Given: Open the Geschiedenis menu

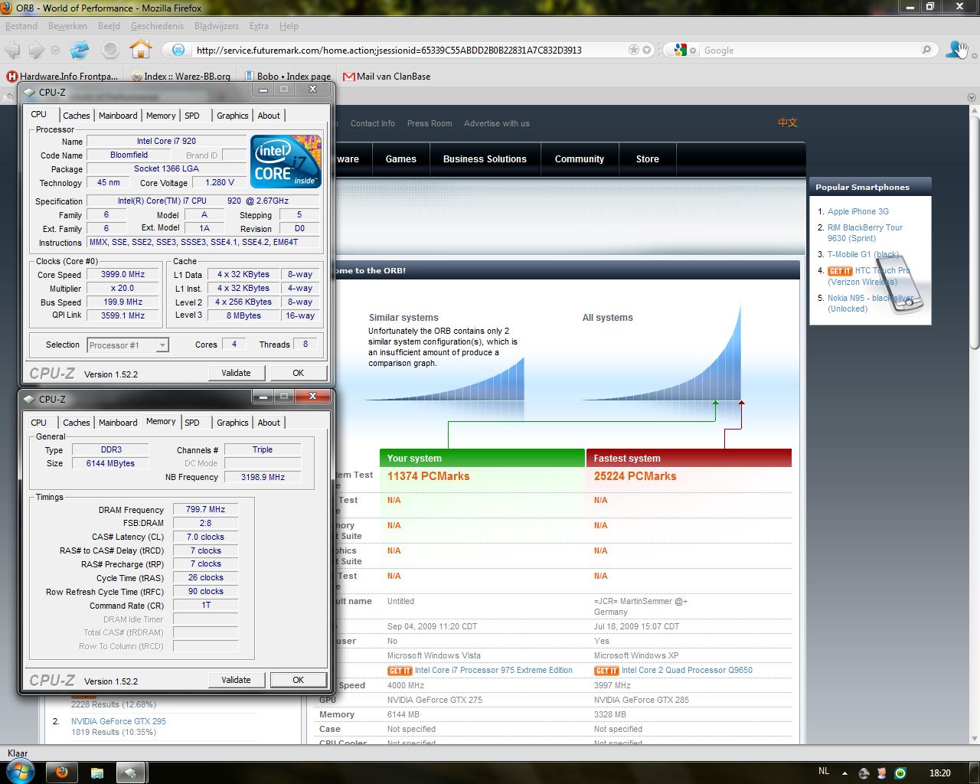Looking at the screenshot, I should [x=157, y=25].
